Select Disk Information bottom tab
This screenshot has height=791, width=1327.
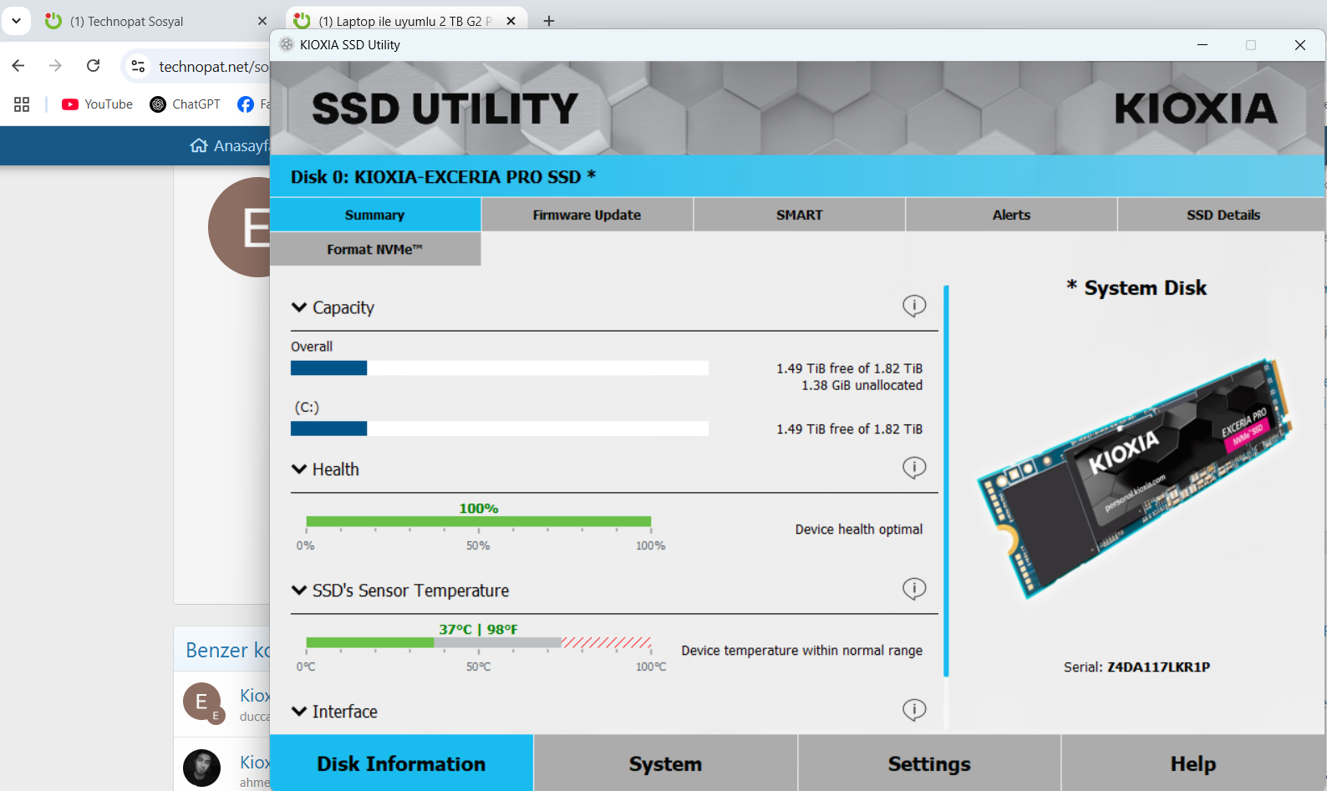click(x=402, y=763)
